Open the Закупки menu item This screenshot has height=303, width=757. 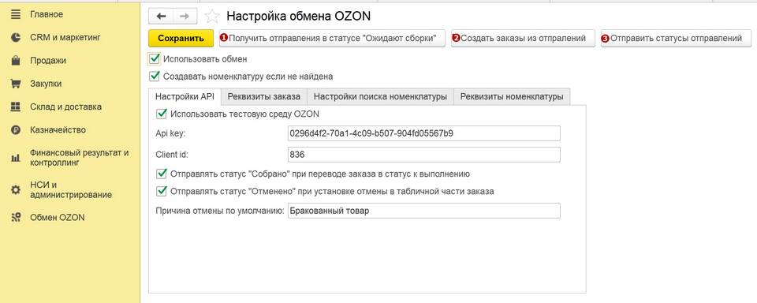pyautogui.click(x=46, y=84)
